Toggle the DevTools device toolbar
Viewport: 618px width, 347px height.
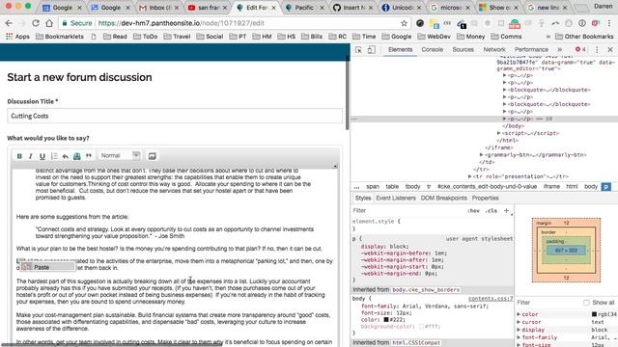click(x=371, y=50)
